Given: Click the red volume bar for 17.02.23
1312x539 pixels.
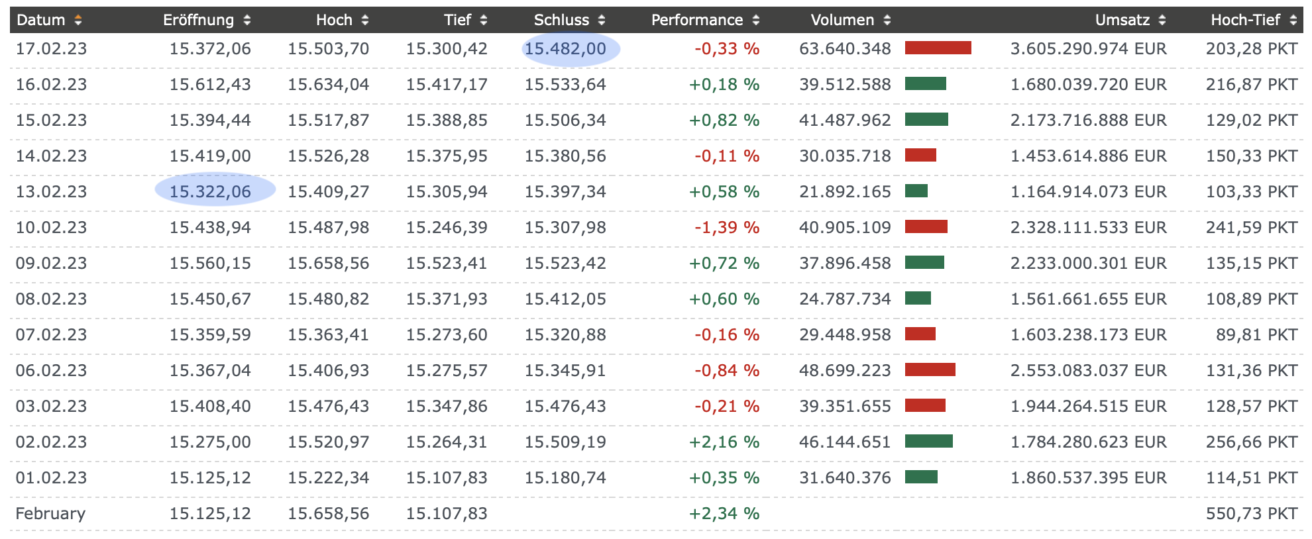Looking at the screenshot, I should 938,48.
